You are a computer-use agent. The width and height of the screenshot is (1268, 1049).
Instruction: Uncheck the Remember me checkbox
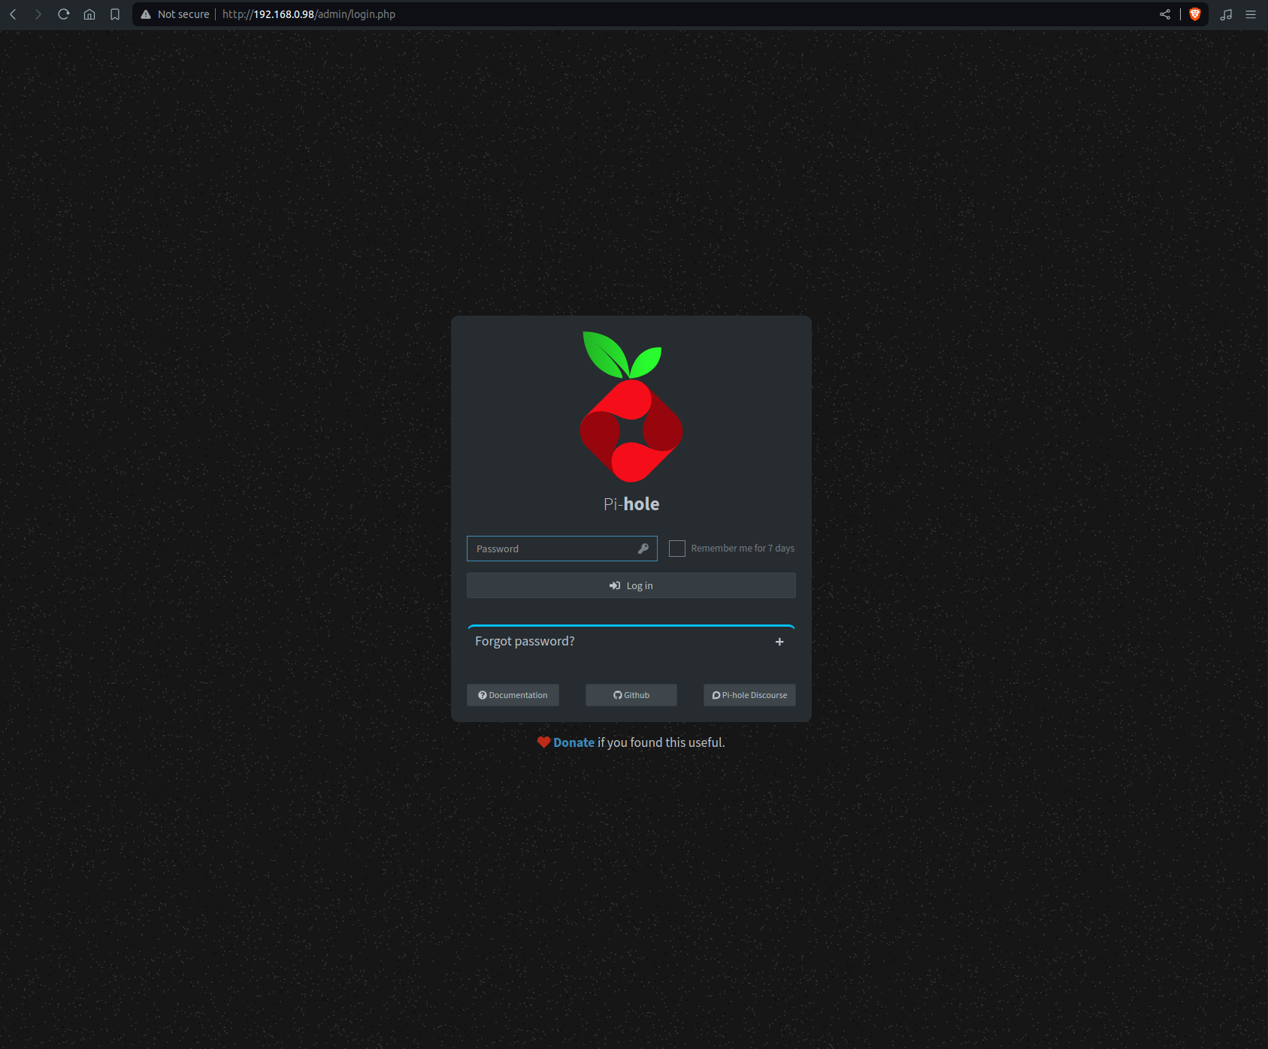coord(676,549)
